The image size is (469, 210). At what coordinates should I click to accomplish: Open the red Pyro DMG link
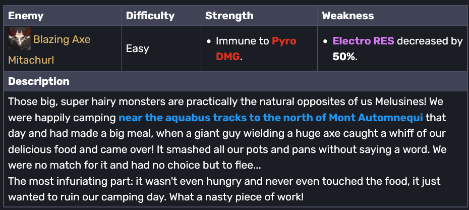284,41
